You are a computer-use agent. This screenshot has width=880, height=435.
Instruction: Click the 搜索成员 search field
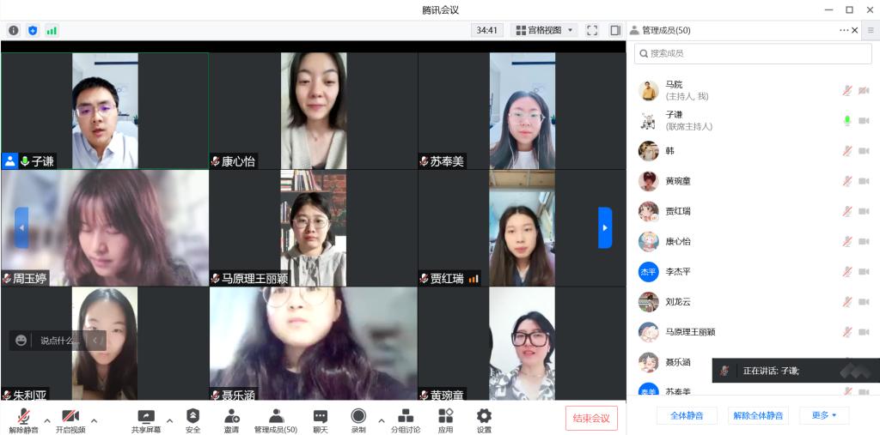click(x=753, y=53)
